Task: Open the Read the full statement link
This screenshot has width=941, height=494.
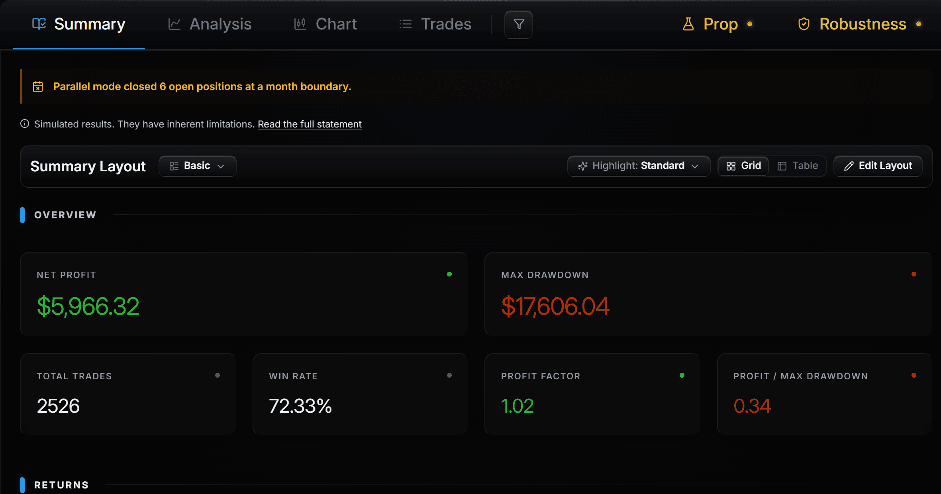Action: pos(310,124)
